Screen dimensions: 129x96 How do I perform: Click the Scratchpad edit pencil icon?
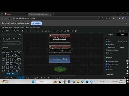point(18,39)
